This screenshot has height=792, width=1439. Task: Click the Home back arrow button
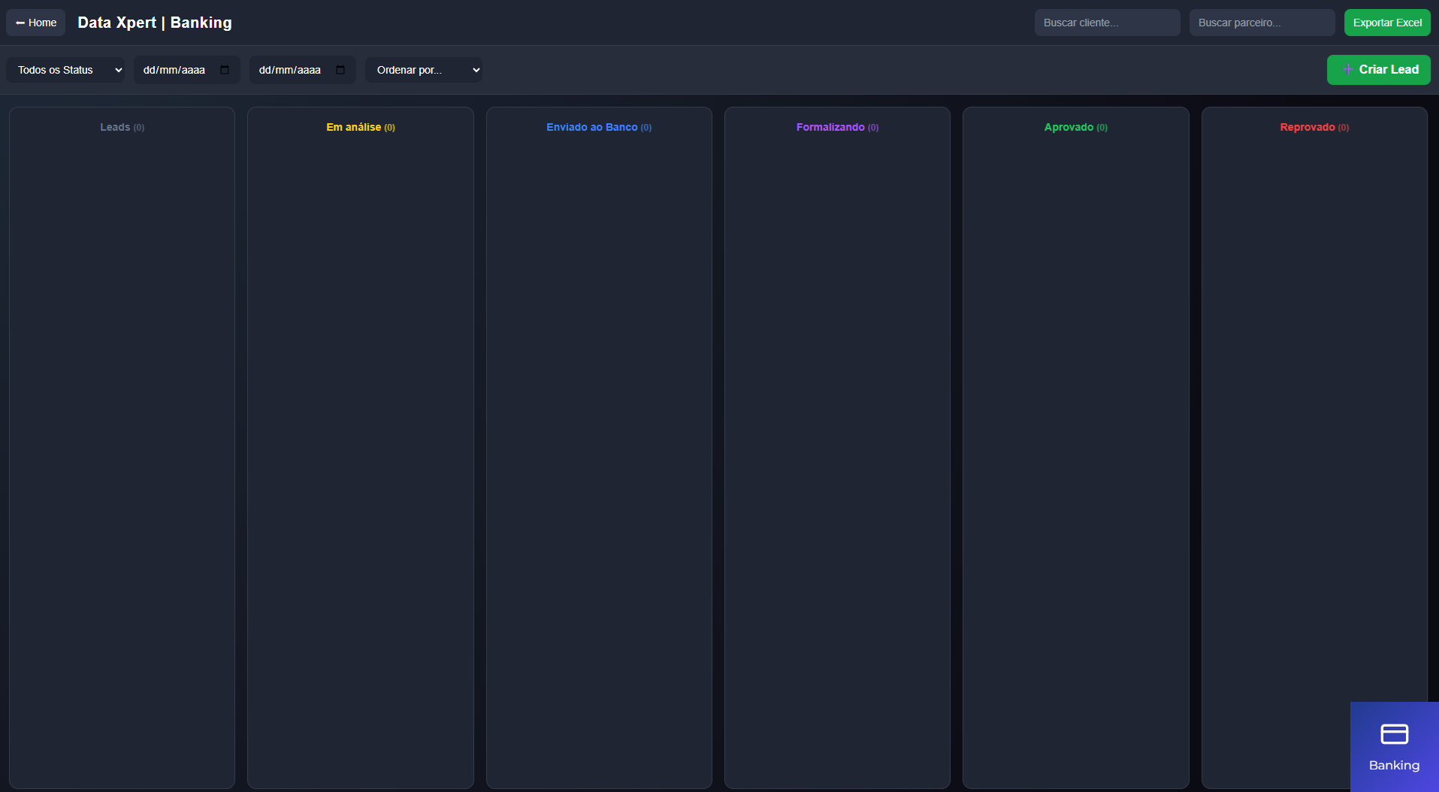pyautogui.click(x=35, y=23)
